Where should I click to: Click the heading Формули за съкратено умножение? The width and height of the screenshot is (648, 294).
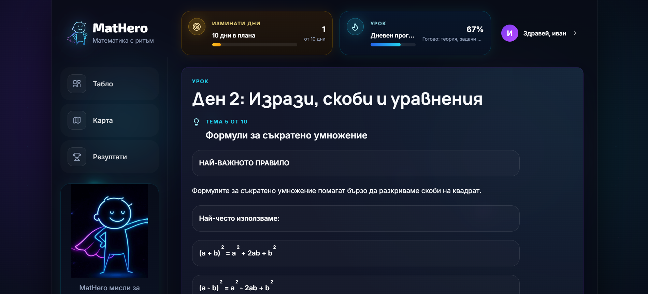286,135
